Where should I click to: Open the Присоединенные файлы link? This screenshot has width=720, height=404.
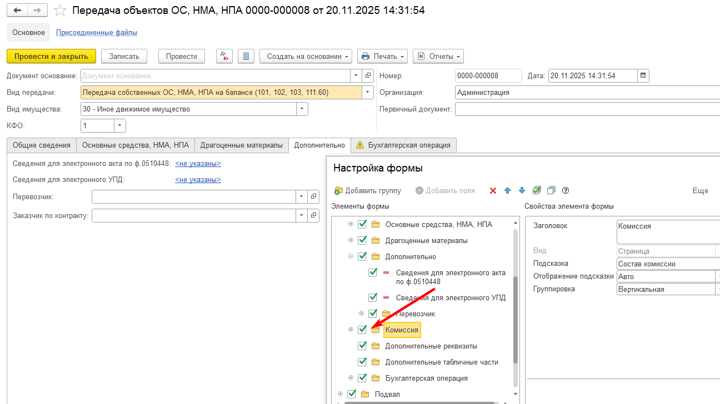click(x=97, y=33)
